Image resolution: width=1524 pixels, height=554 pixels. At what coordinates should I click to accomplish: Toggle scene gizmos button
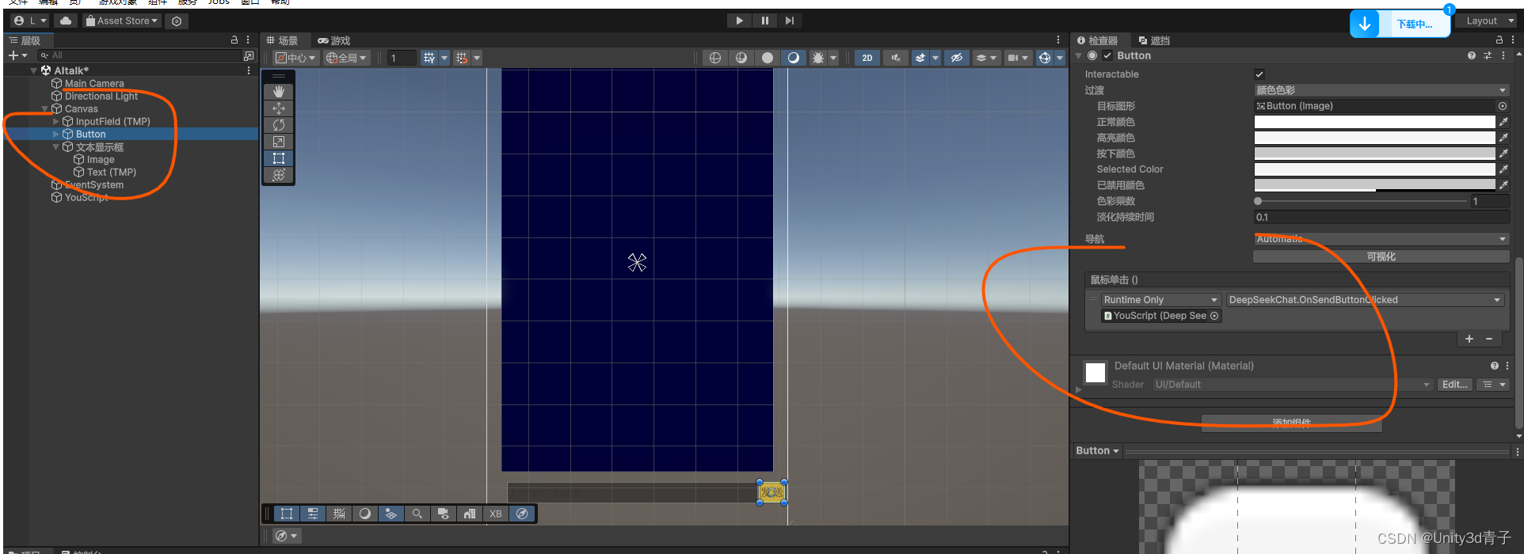tap(1045, 58)
